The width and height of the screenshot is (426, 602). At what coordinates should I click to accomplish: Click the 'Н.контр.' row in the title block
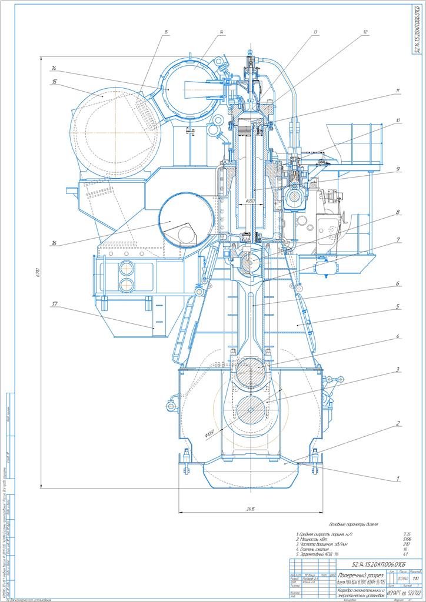click(x=312, y=593)
